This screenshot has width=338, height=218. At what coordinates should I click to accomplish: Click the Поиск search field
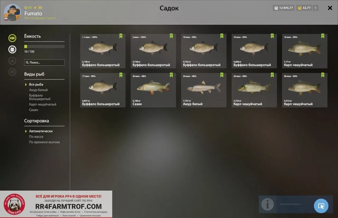coord(44,62)
